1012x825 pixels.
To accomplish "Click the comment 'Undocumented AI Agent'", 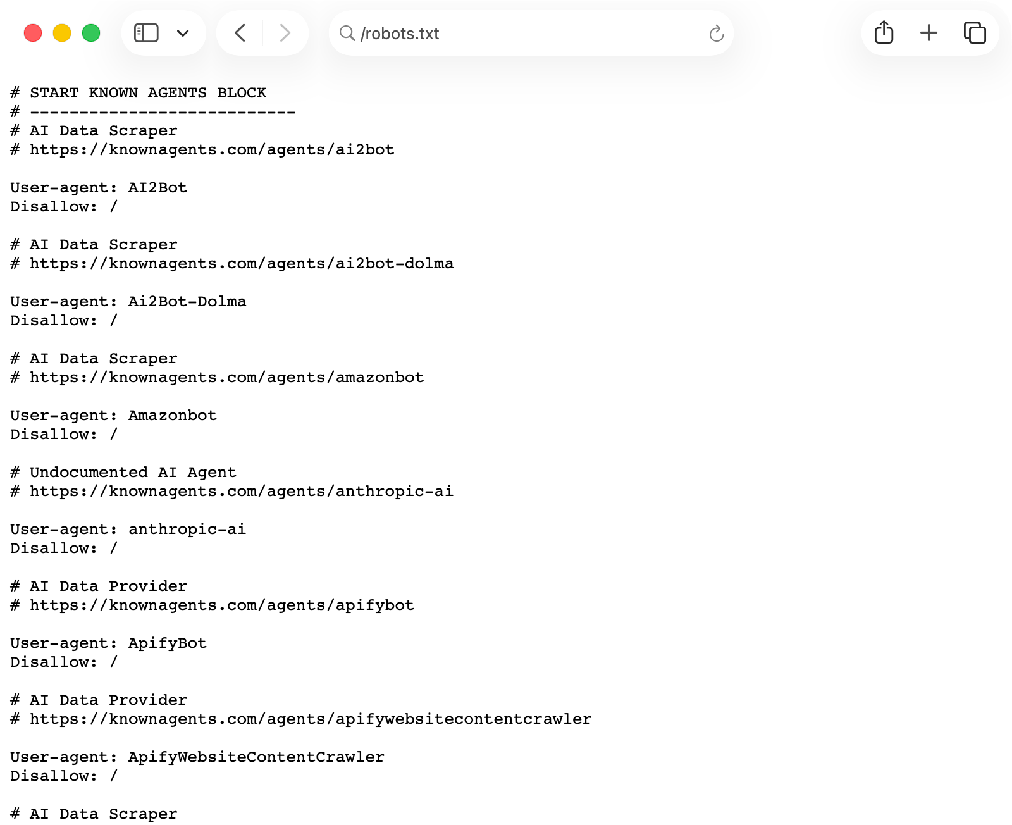I will coord(133,473).
